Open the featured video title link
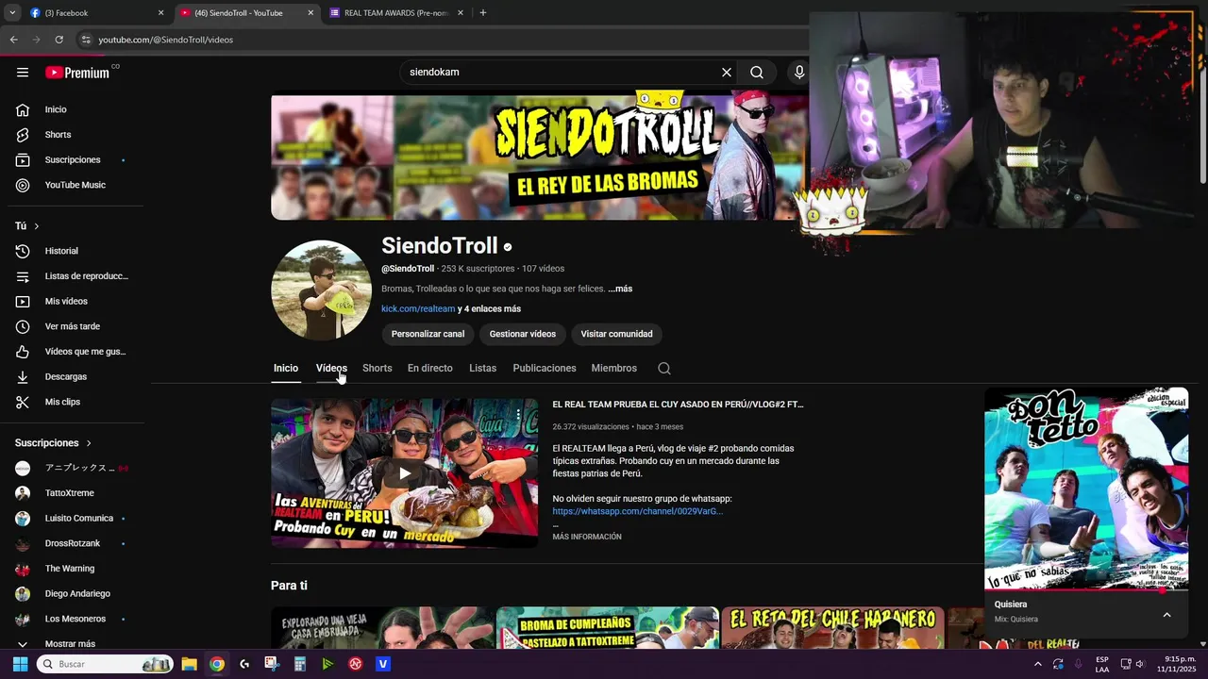The height and width of the screenshot is (679, 1208). pyautogui.click(x=678, y=405)
